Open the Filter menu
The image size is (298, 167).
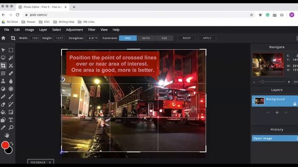(92, 30)
